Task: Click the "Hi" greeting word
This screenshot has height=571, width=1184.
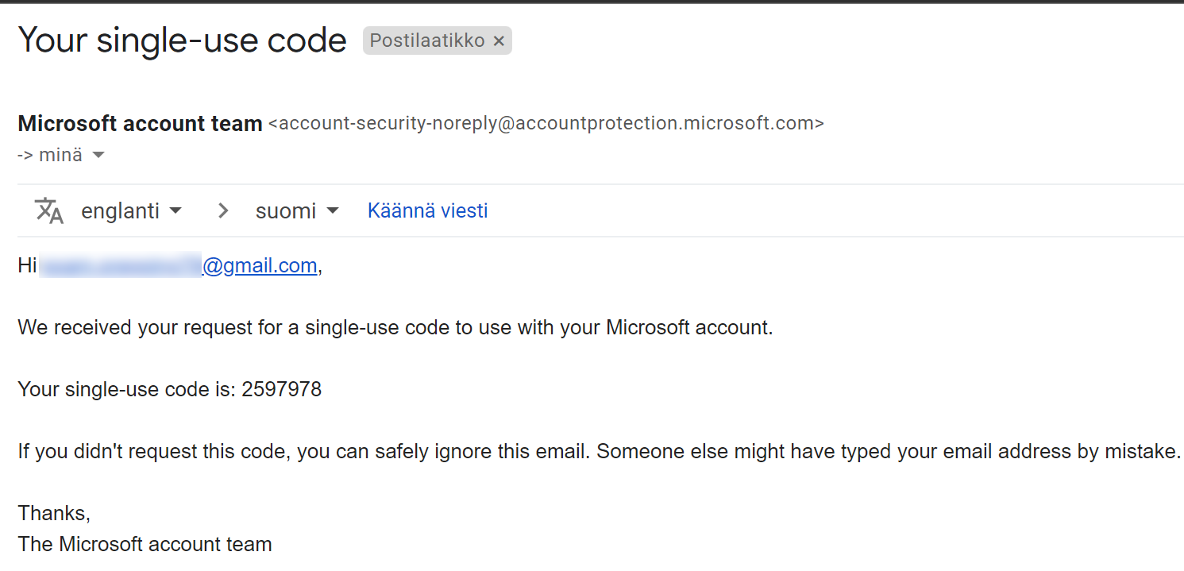Action: coord(28,265)
